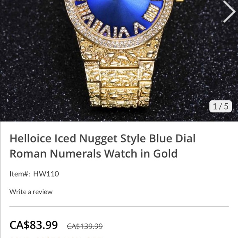
Task: Click the divider line under Write a review
Action: pos(119,206)
